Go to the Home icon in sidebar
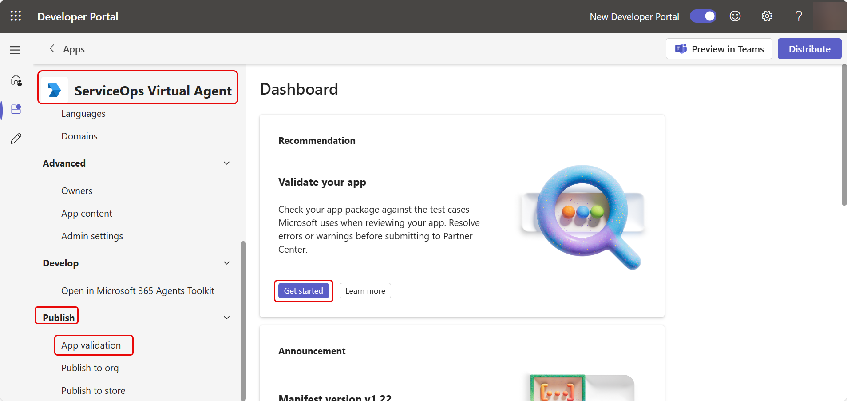Viewport: 847px width, 401px height. coord(16,80)
